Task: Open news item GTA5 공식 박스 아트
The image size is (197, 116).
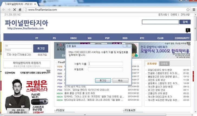Action: pos(75,86)
